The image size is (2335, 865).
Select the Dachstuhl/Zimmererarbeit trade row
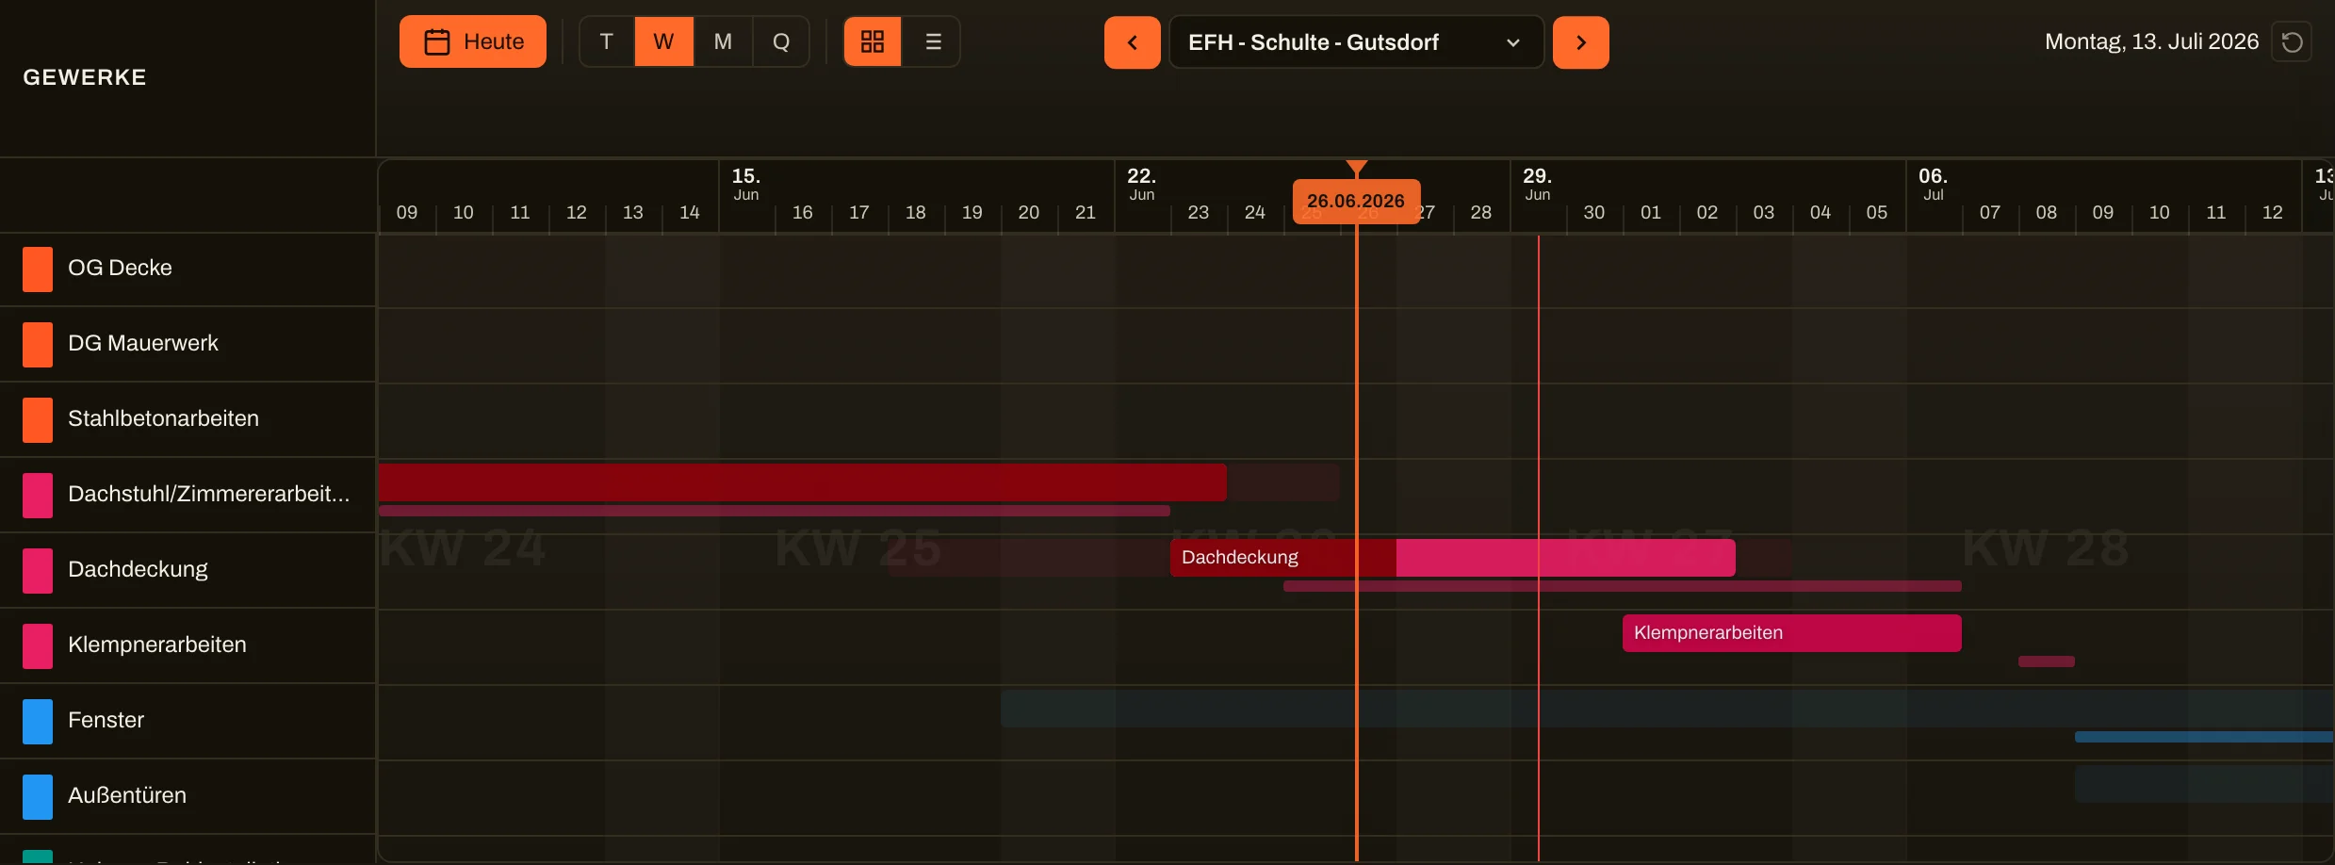click(188, 495)
